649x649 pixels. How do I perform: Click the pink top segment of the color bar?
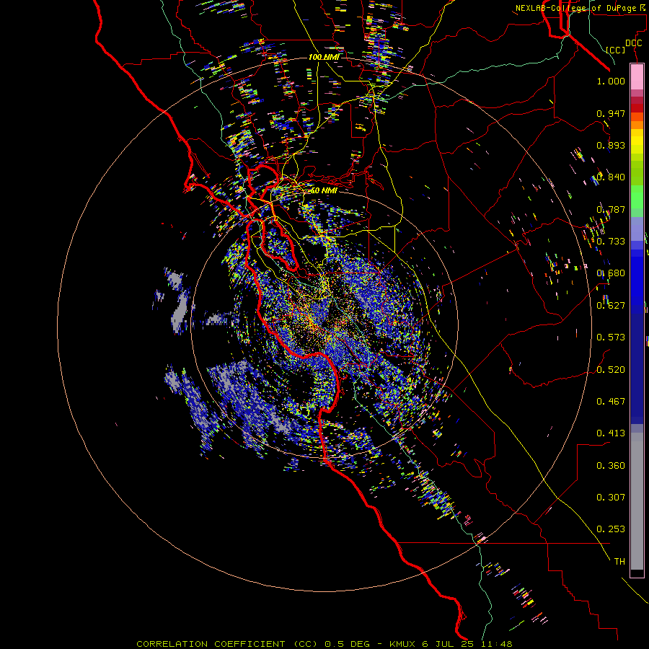[x=637, y=77]
